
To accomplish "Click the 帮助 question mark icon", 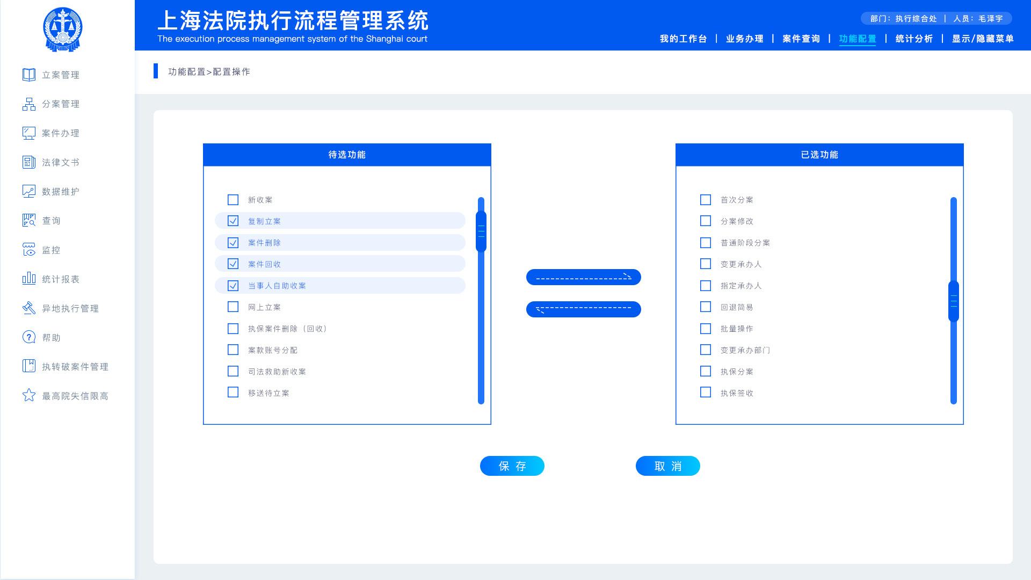I will (28, 337).
